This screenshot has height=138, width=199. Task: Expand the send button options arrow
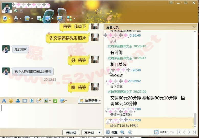[x=100, y=132]
